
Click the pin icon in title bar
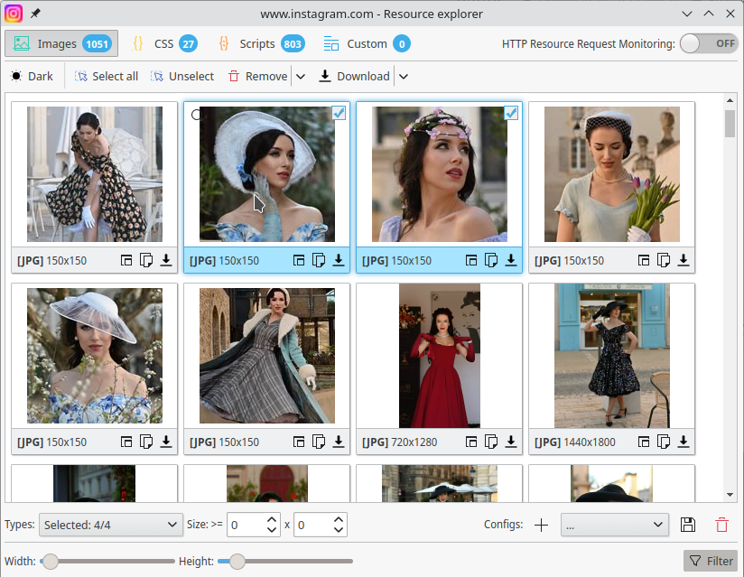pyautogui.click(x=35, y=14)
